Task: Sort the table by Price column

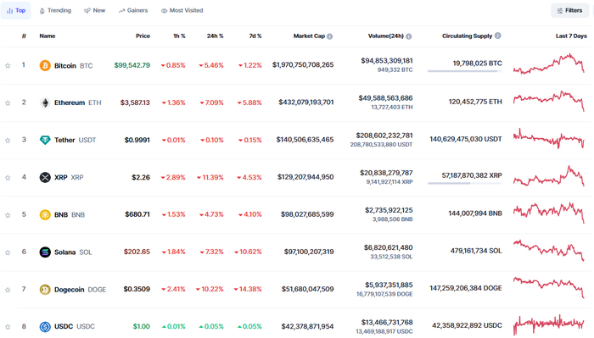Action: 143,36
